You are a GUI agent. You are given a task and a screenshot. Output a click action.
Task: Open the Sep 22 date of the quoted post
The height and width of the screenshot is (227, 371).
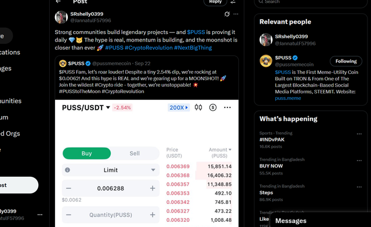click(143, 64)
